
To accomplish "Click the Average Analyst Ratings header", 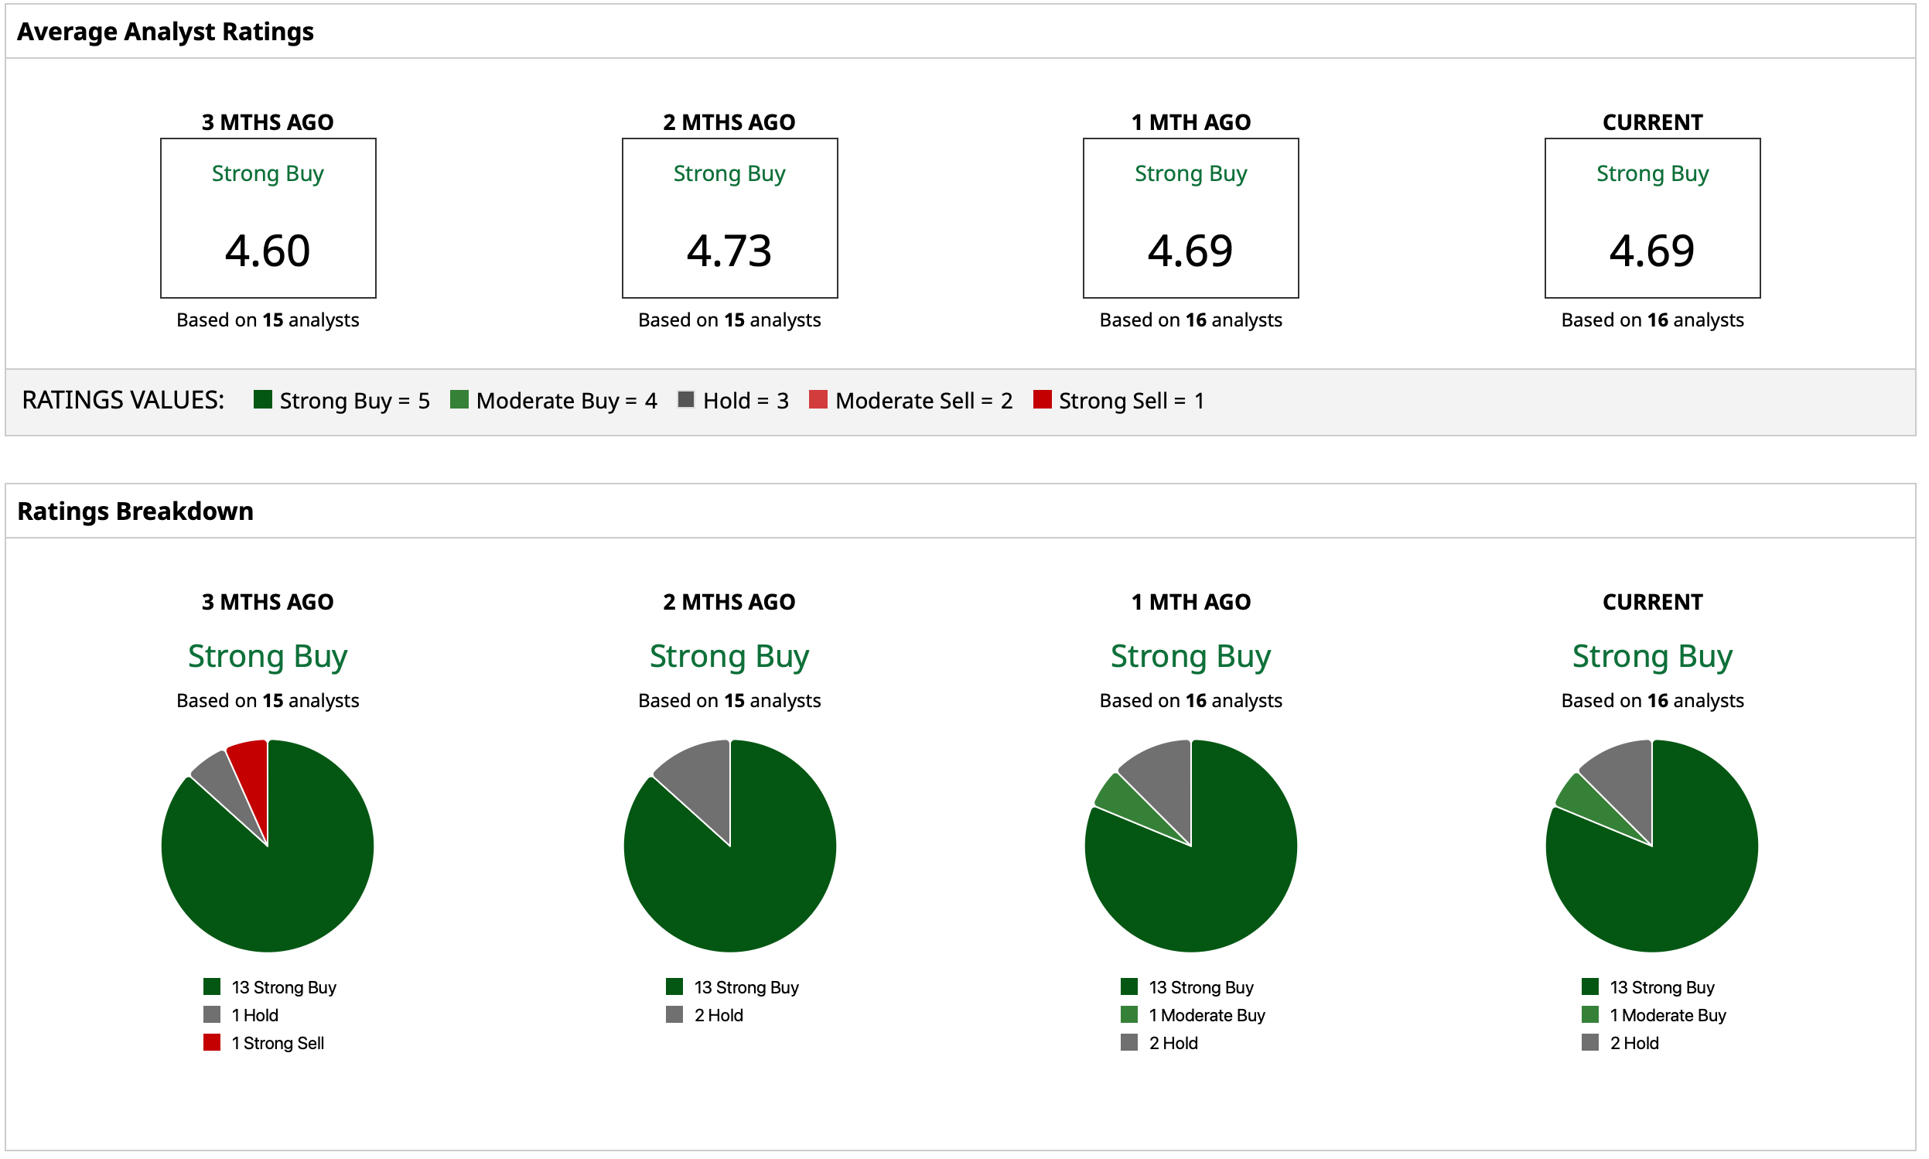I will 165,31.
